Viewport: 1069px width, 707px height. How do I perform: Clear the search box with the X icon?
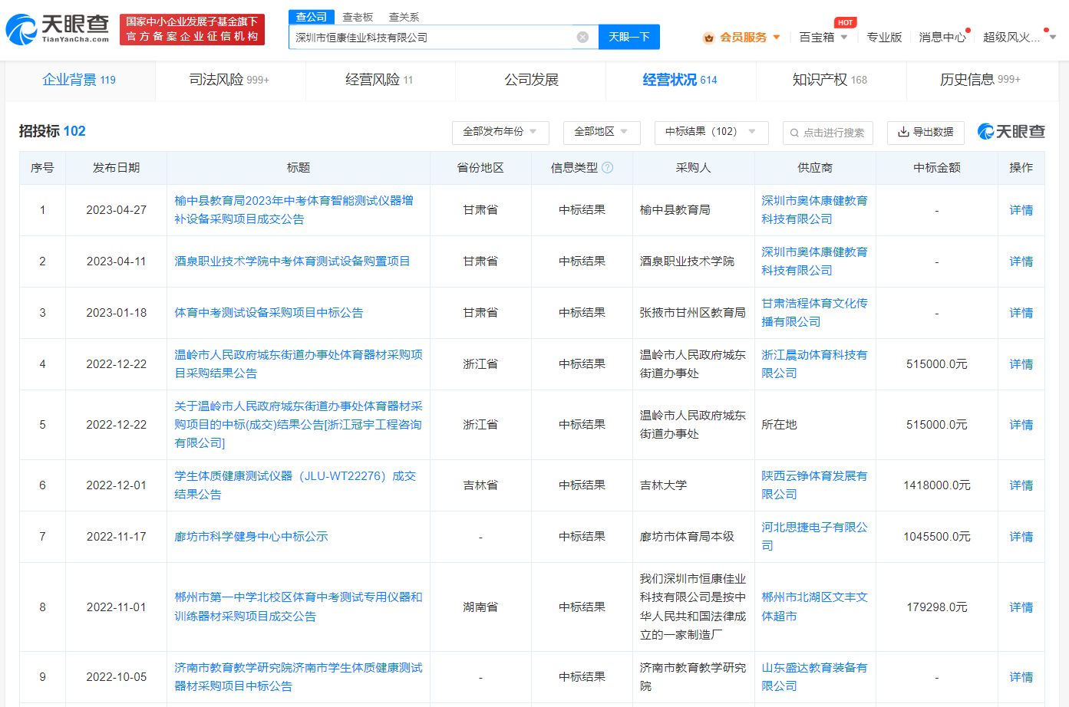coord(582,37)
